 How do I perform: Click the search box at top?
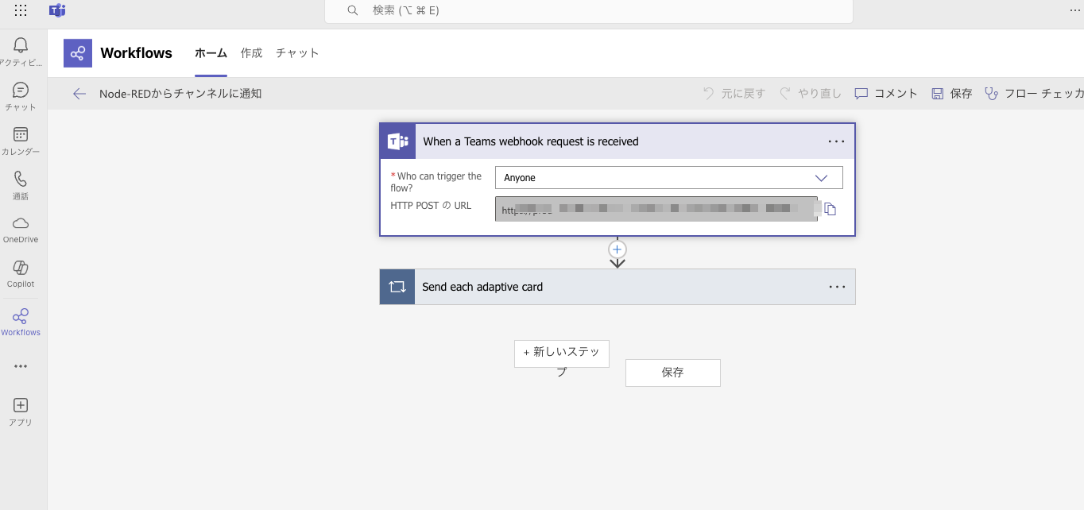coord(589,10)
